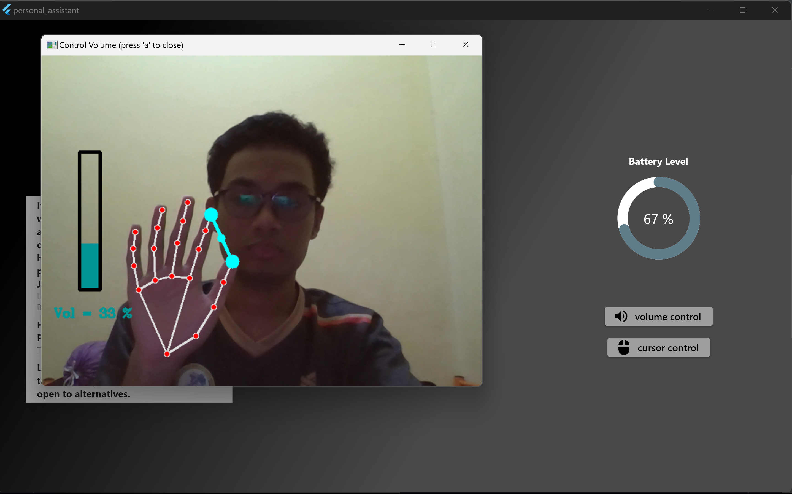Click the text 'open to alternatives.'
Screen dimensions: 792x494
pyautogui.click(x=84, y=394)
